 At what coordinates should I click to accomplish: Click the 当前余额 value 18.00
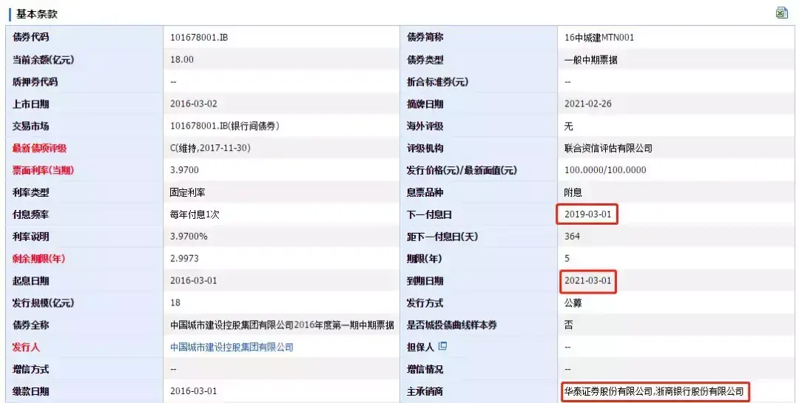click(x=182, y=60)
